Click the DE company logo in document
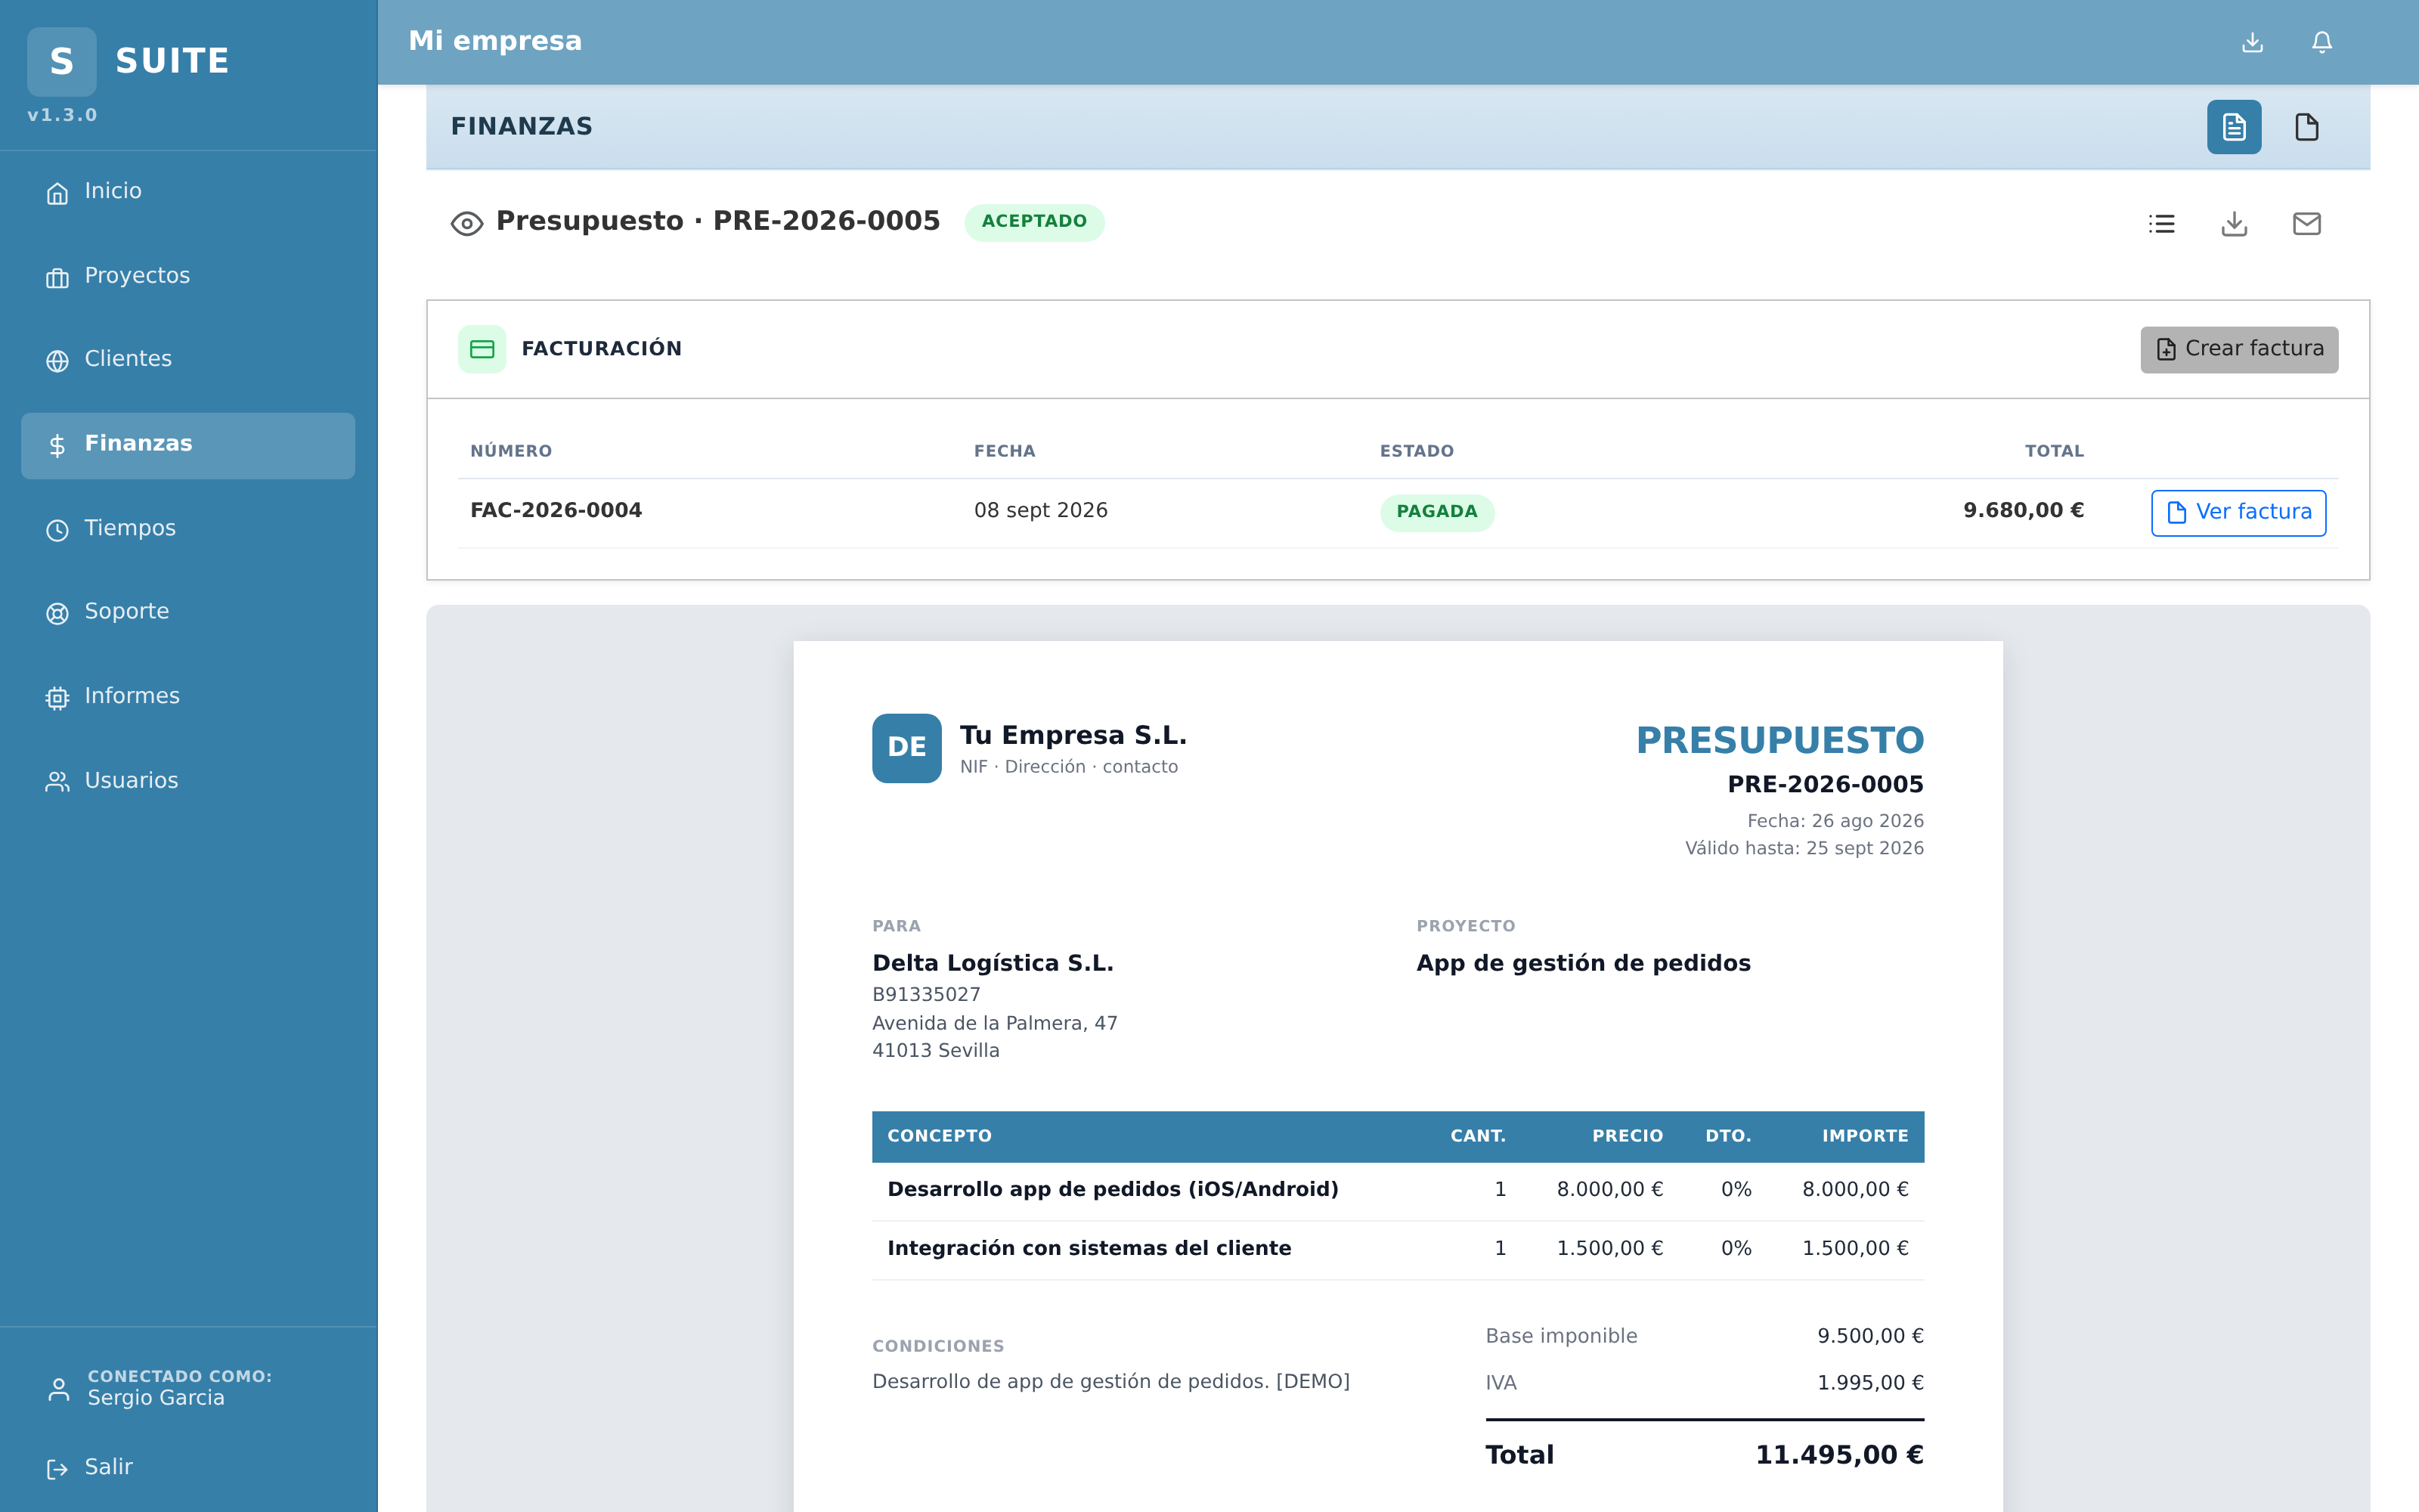 point(906,748)
